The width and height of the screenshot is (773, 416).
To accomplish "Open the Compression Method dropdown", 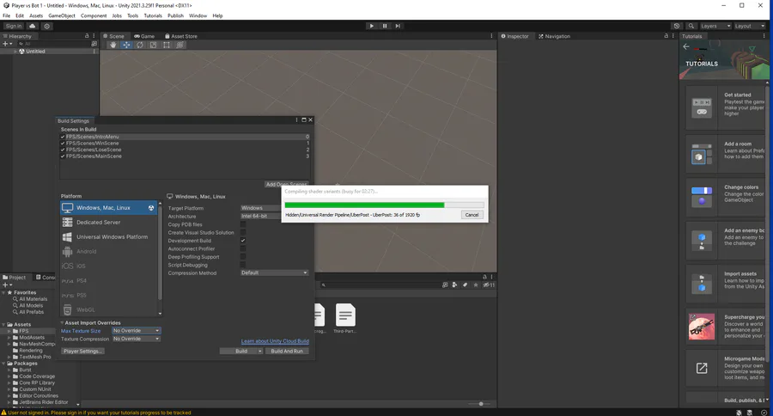I will (x=274, y=272).
